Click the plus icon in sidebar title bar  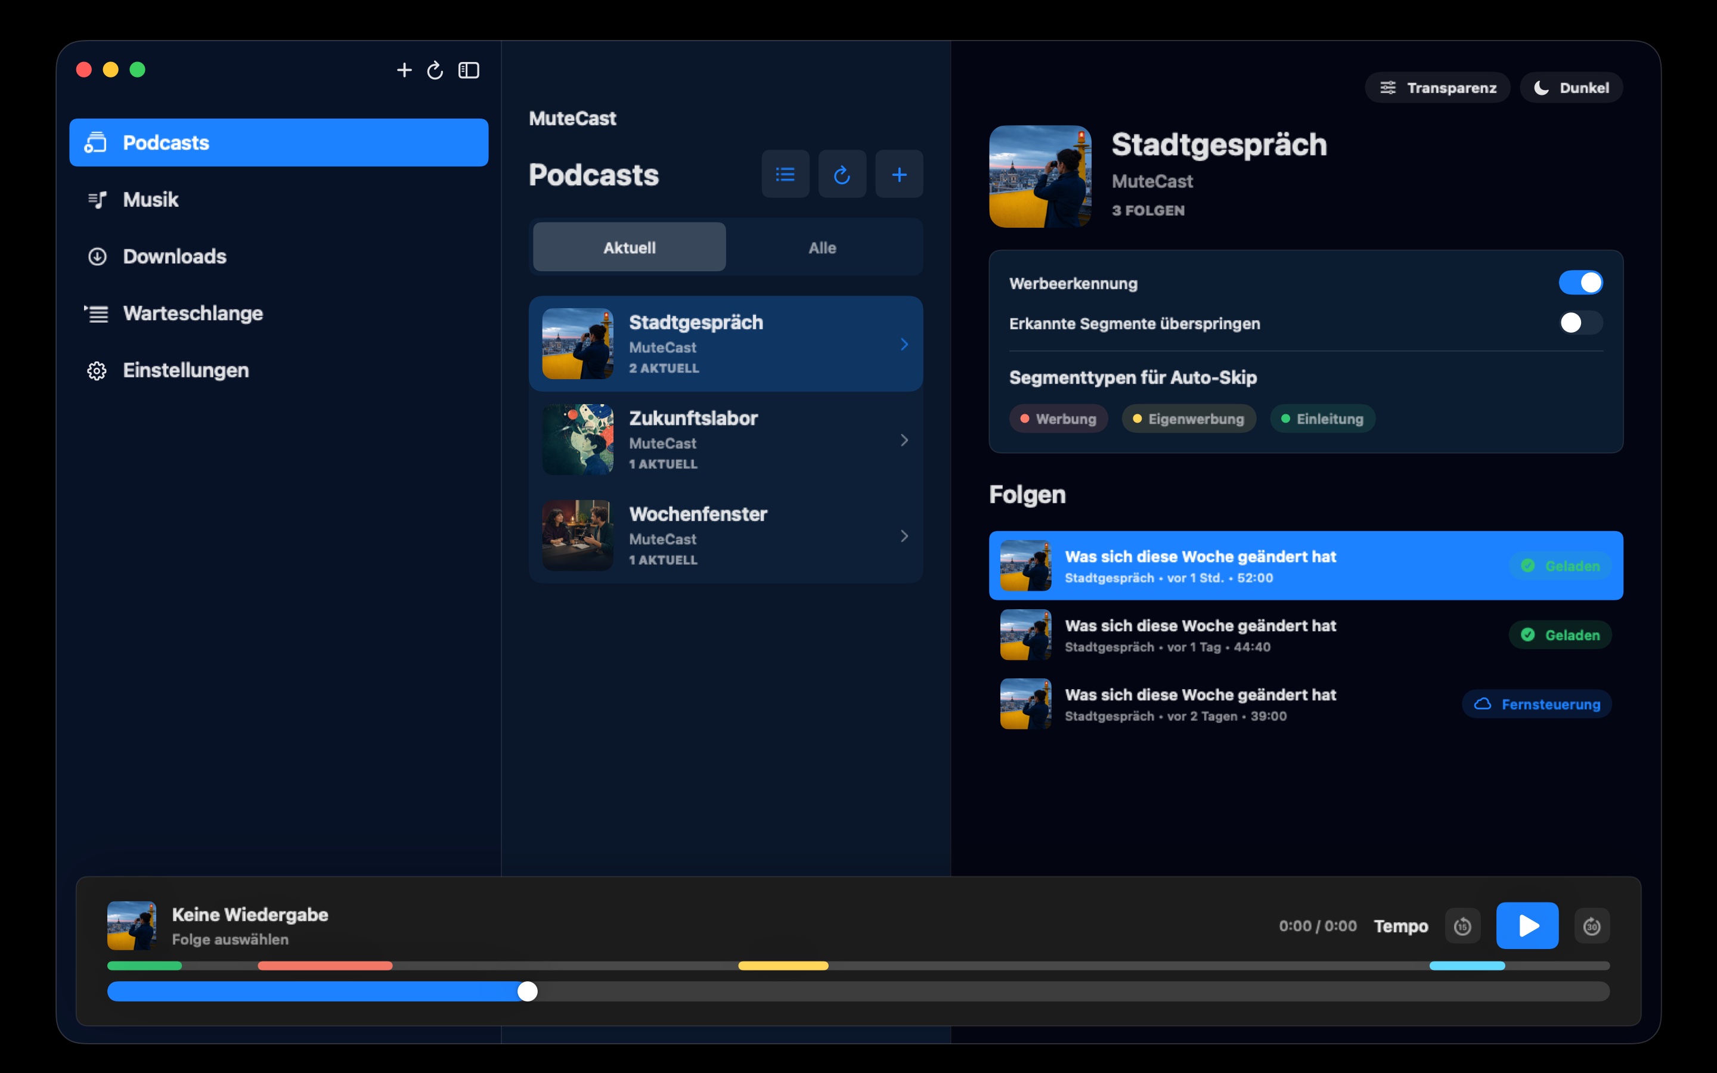point(404,70)
